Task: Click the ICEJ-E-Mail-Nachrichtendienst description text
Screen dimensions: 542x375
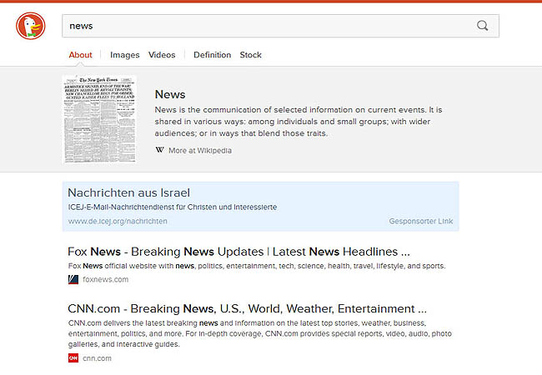Action: coord(173,207)
